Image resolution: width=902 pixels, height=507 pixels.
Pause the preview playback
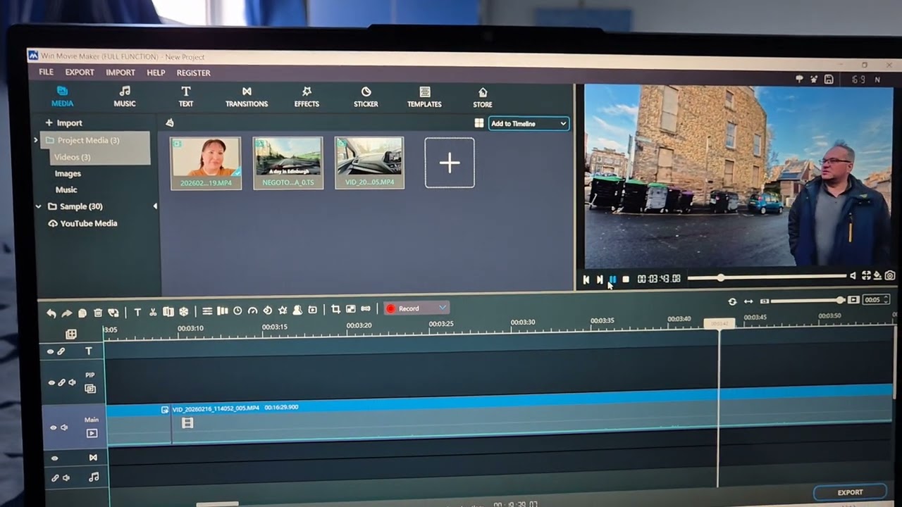click(x=612, y=280)
